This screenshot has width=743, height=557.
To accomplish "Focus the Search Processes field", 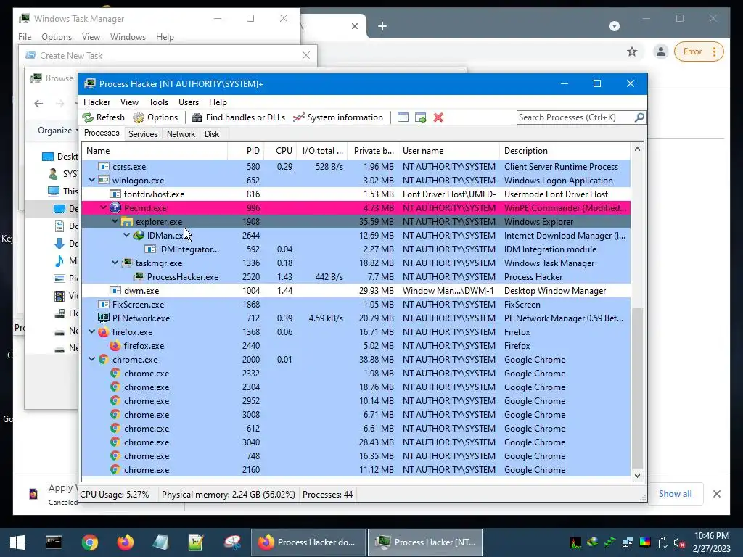I will (x=575, y=117).
